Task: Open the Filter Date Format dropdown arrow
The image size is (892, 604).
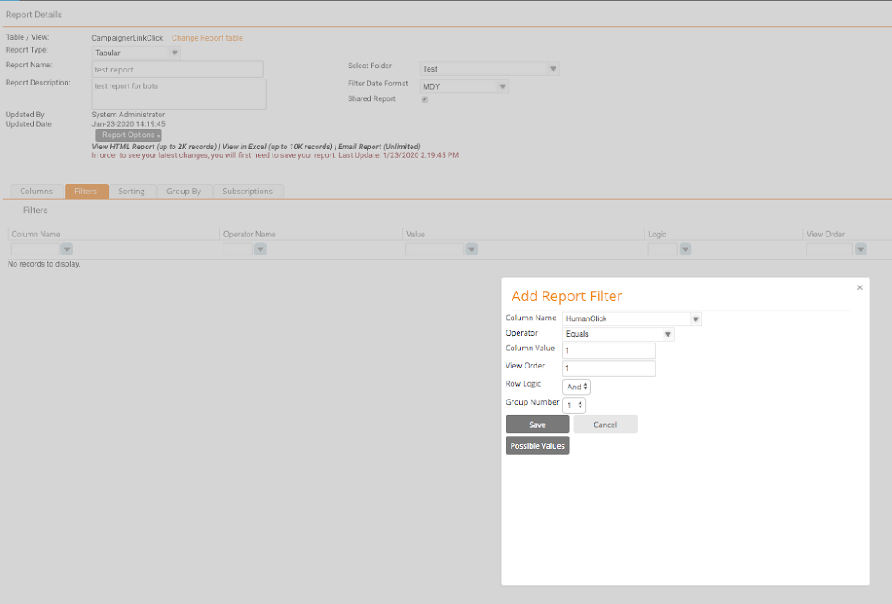Action: tap(501, 86)
